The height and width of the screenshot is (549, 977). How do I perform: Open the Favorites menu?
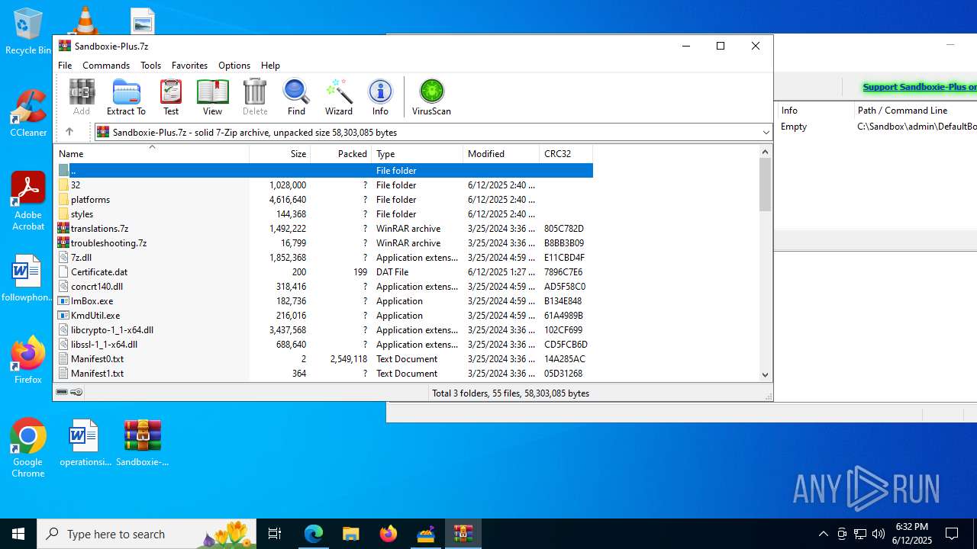[x=189, y=66]
